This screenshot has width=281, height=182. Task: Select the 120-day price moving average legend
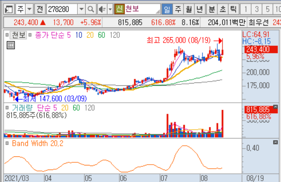[115, 35]
